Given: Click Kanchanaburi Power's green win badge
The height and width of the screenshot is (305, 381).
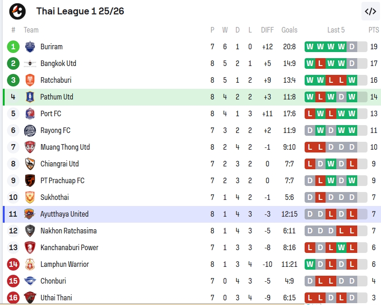Looking at the screenshot, I should (x=341, y=247).
